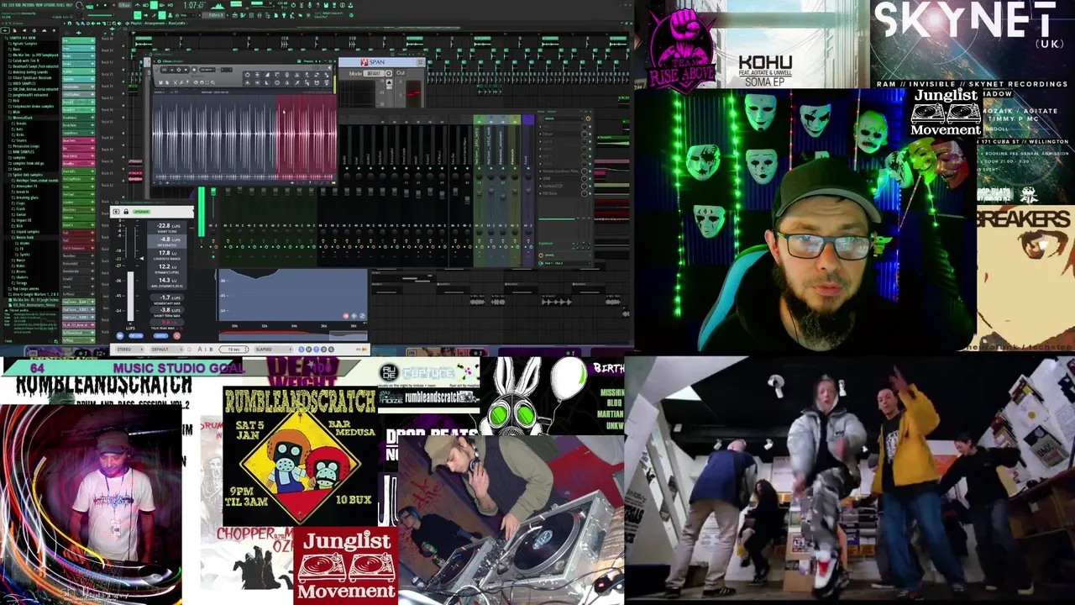
Task: Select the A comparison state
Action: 200,350
